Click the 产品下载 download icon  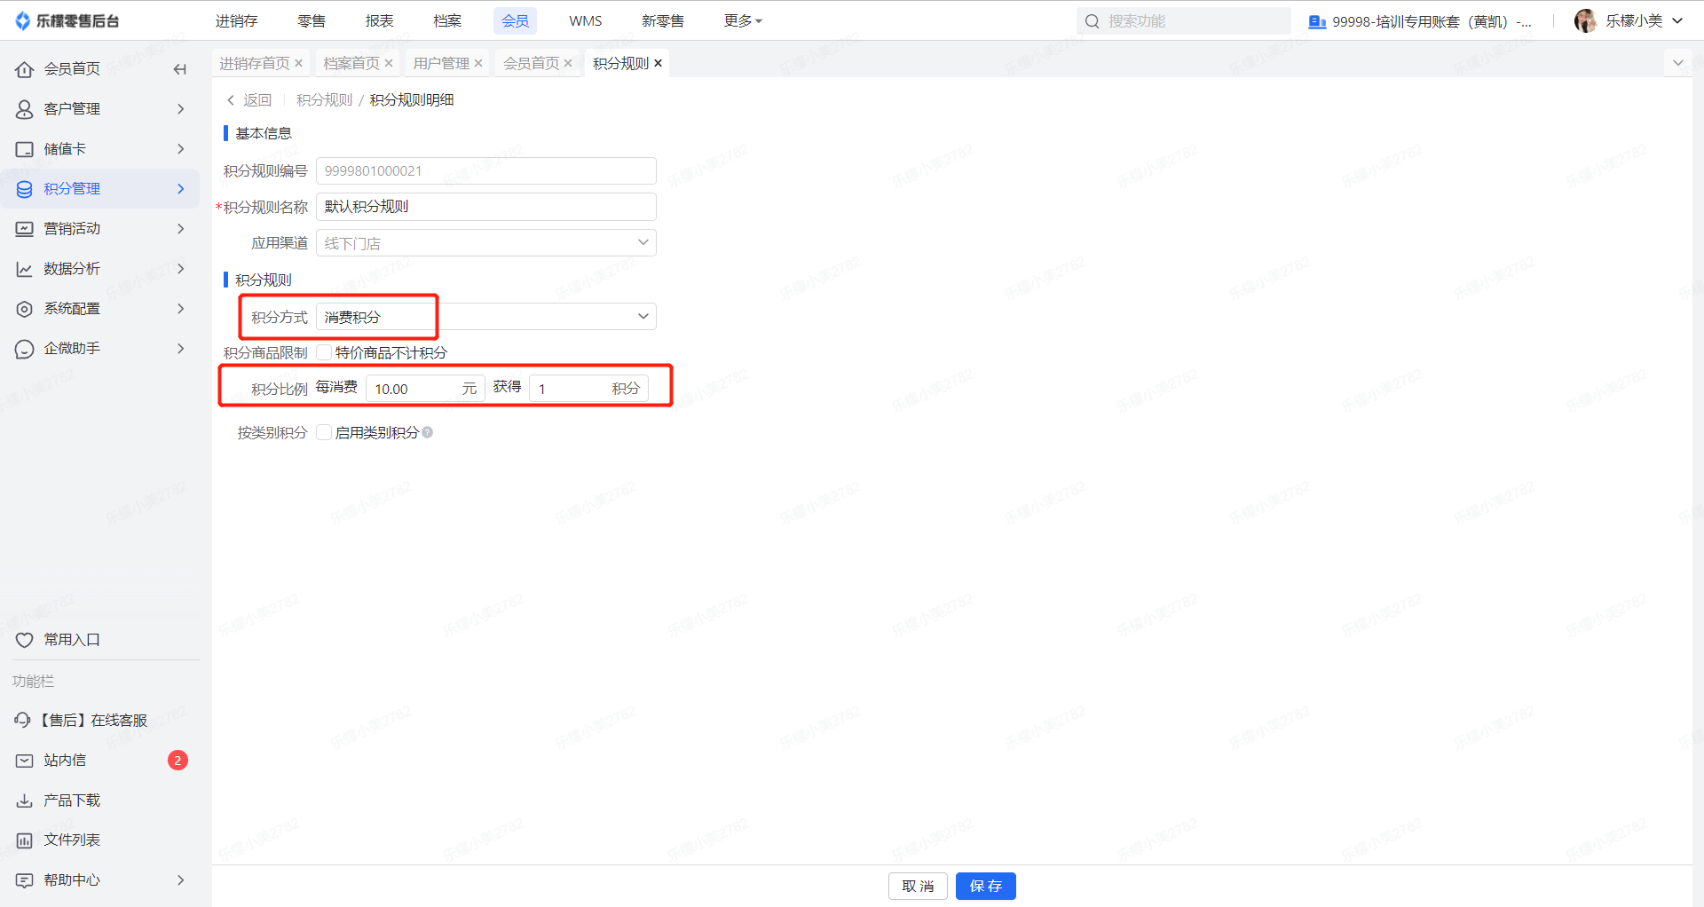pyautogui.click(x=25, y=801)
